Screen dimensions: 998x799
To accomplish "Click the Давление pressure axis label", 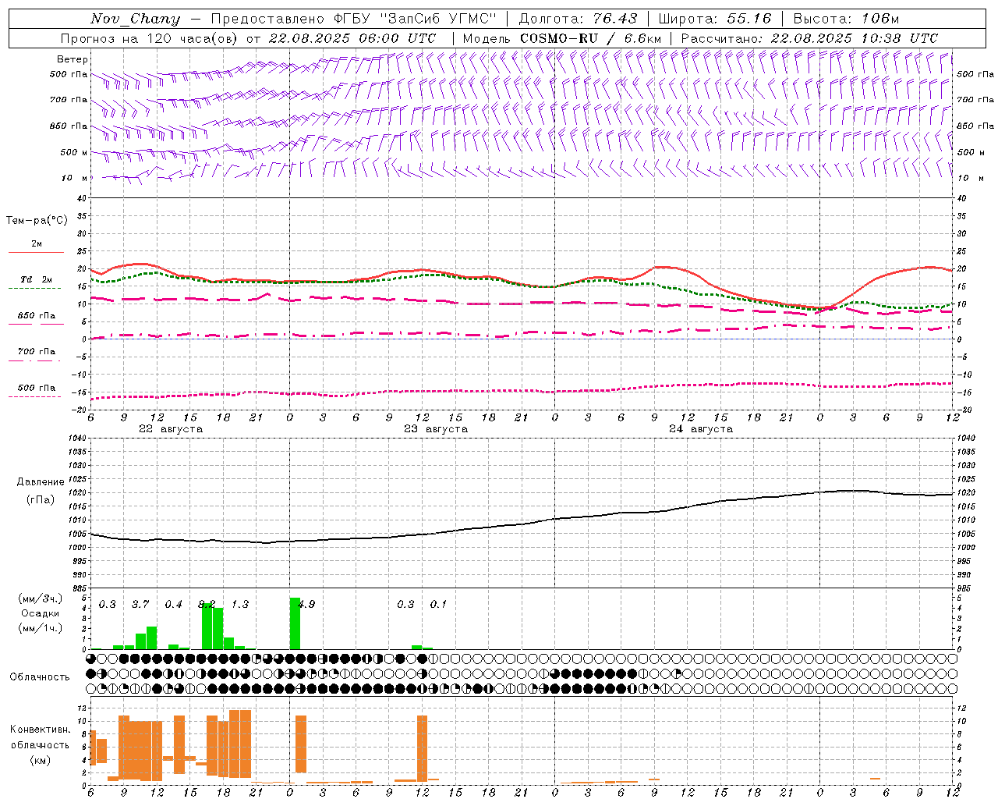I will click(41, 482).
